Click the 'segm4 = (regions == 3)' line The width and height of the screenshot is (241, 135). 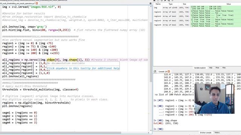point(20,123)
